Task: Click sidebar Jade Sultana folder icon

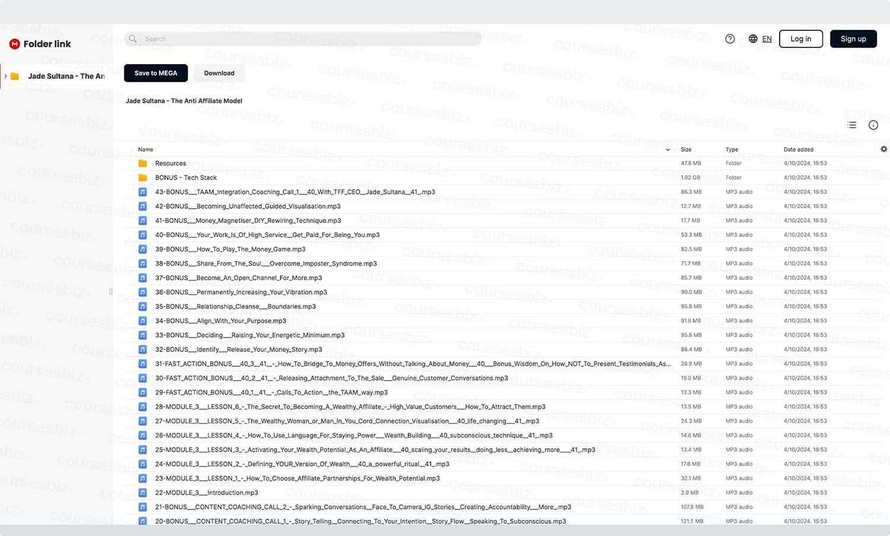Action: coord(15,76)
